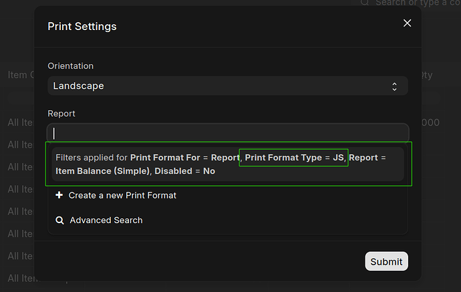
Task: Click the Qty column header behind the dialog
Action: (x=425, y=75)
